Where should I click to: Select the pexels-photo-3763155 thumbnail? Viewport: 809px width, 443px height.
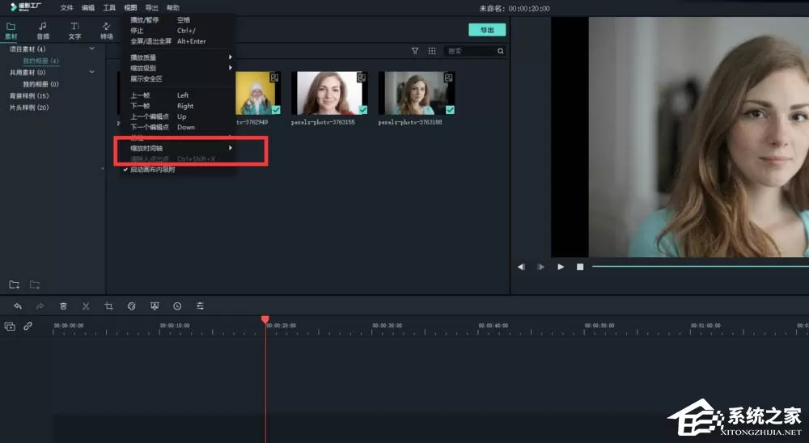(329, 93)
